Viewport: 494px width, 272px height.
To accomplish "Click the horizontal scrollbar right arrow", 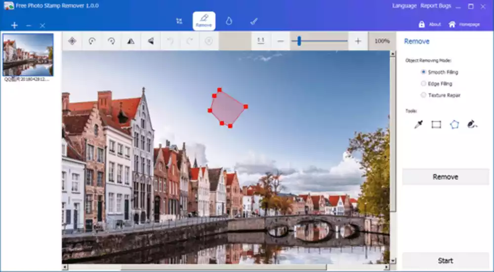I will (x=387, y=267).
